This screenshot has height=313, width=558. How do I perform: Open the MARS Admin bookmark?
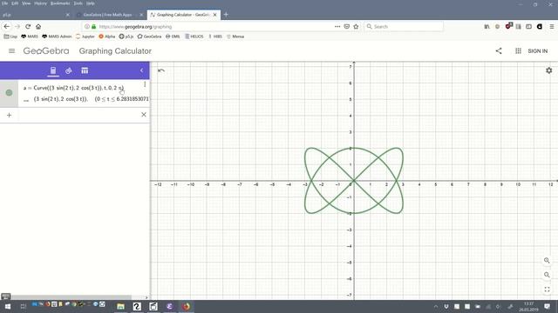click(x=57, y=37)
